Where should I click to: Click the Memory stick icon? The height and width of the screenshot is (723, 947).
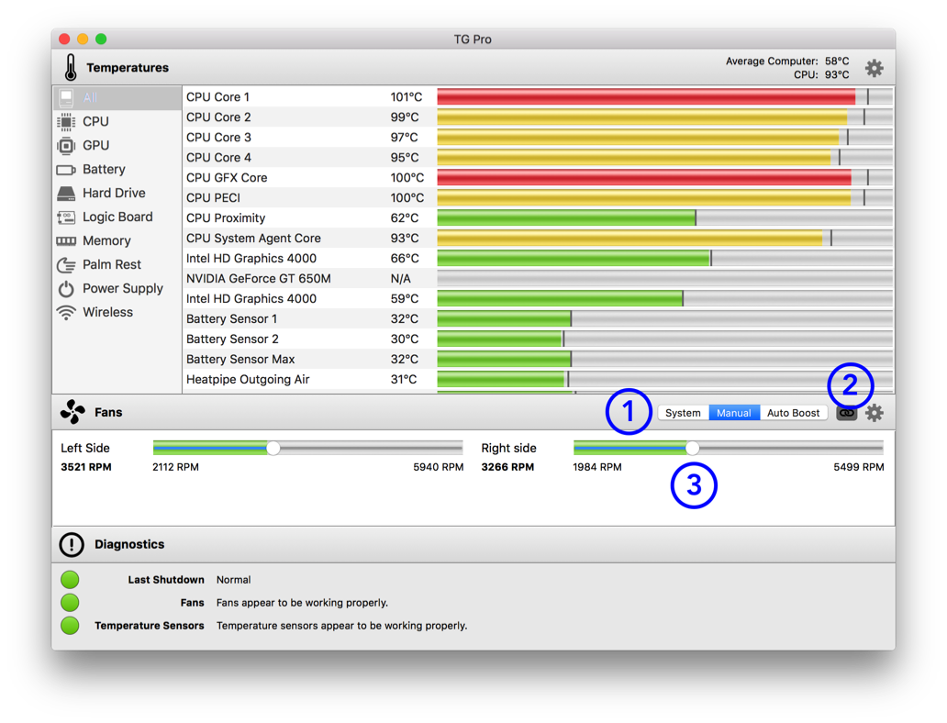[x=66, y=241]
